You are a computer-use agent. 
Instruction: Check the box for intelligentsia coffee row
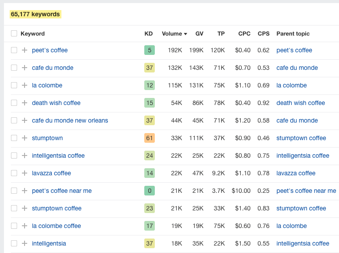click(14, 155)
